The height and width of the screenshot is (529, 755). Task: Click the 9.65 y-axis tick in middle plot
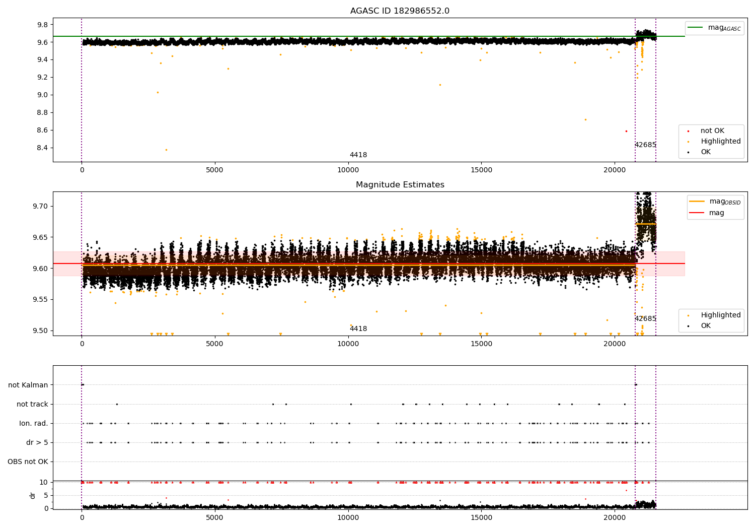(41, 237)
